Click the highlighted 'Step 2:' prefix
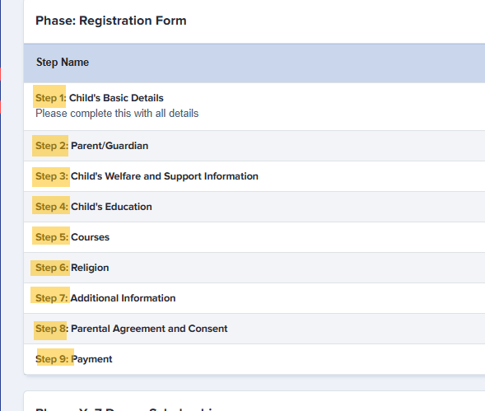This screenshot has height=411, width=485. pyautogui.click(x=50, y=146)
